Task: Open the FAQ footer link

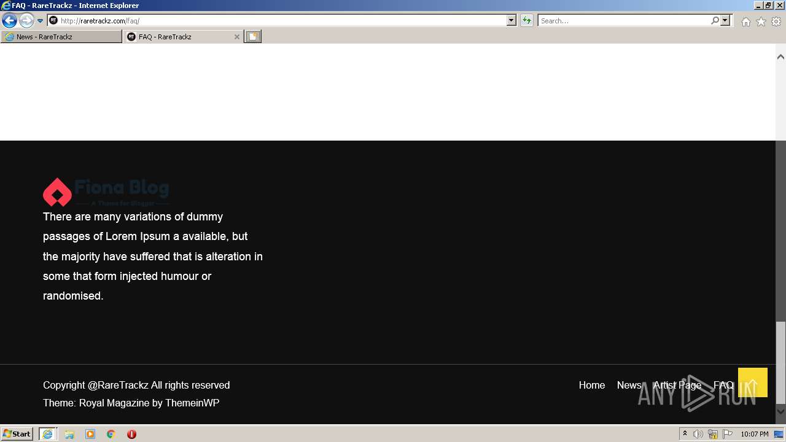Action: 723,385
